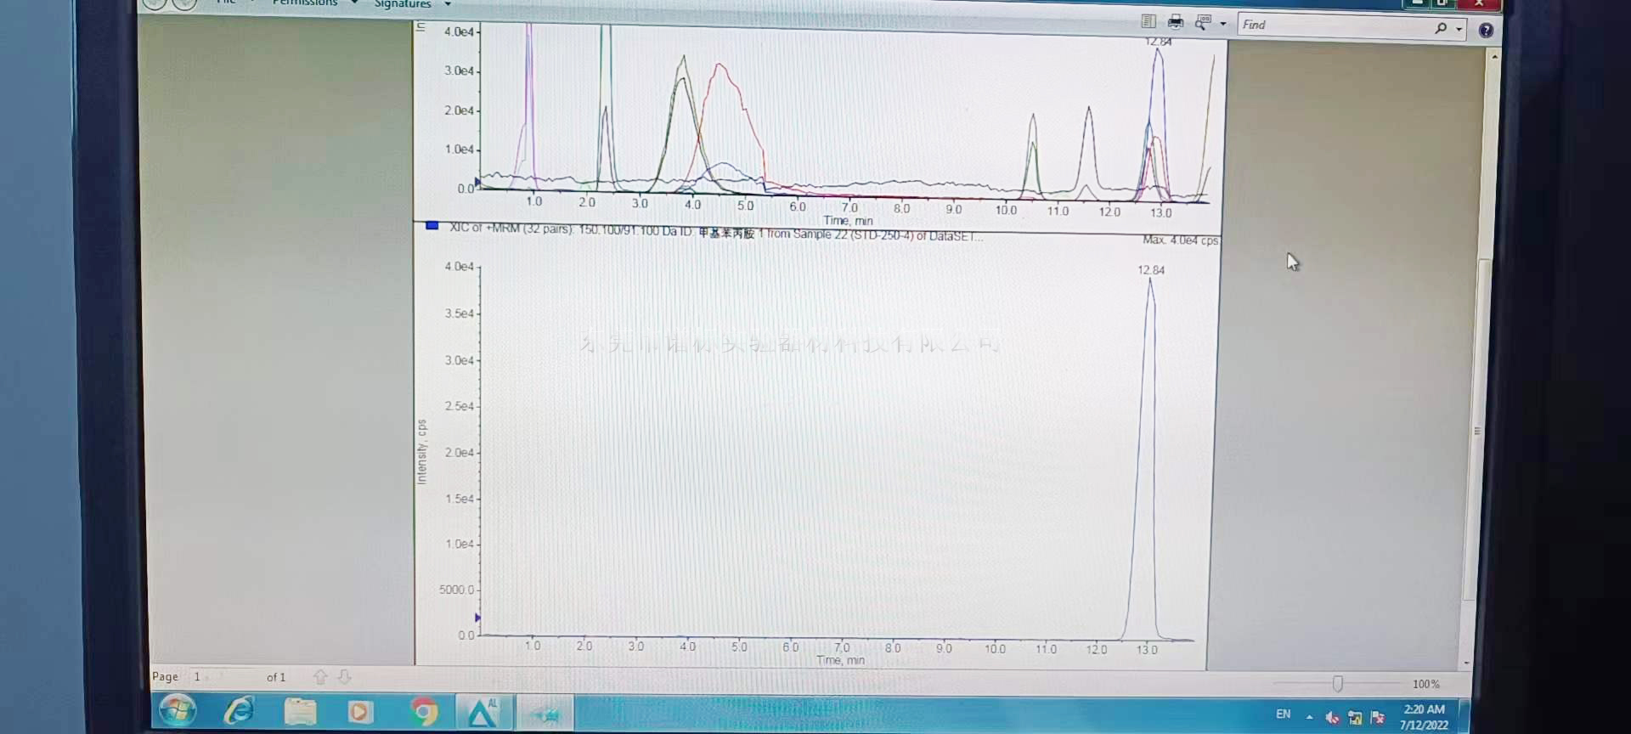Go to next page arrow
Image resolution: width=1631 pixels, height=734 pixels.
(x=344, y=677)
